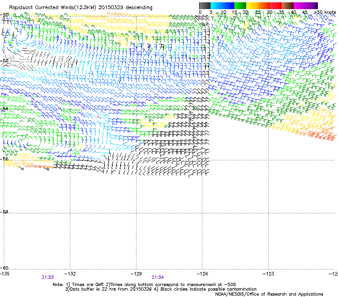The width and height of the screenshot is (338, 297).
Task: Click the blue 10-15 knots legend swatch
Action: [x=228, y=5]
